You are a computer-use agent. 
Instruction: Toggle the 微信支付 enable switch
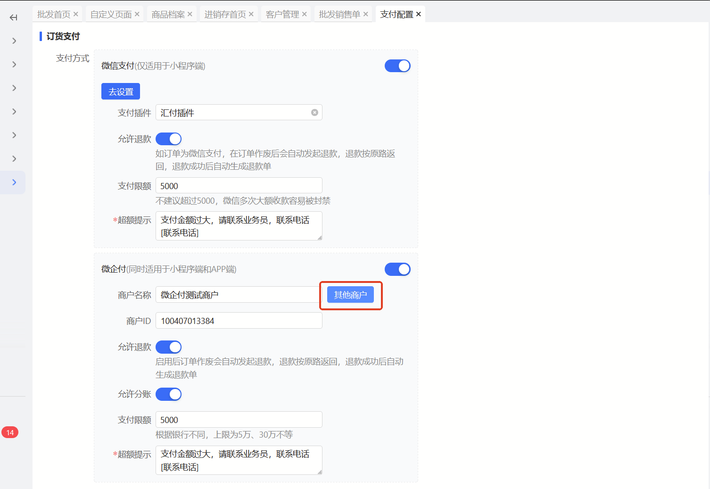click(397, 66)
